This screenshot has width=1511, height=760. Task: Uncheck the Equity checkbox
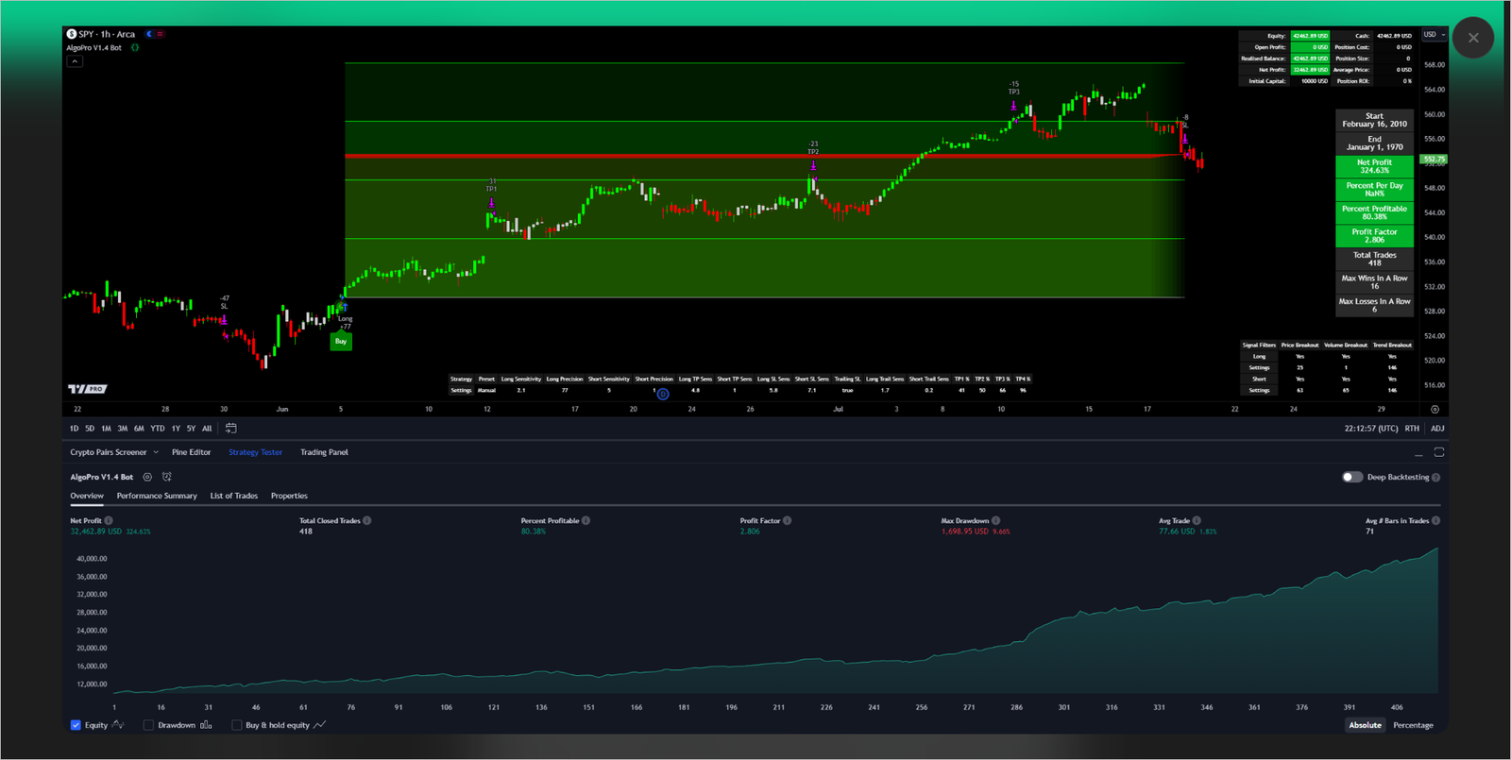coord(76,725)
